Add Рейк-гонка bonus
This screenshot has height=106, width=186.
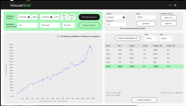[x=168, y=18]
